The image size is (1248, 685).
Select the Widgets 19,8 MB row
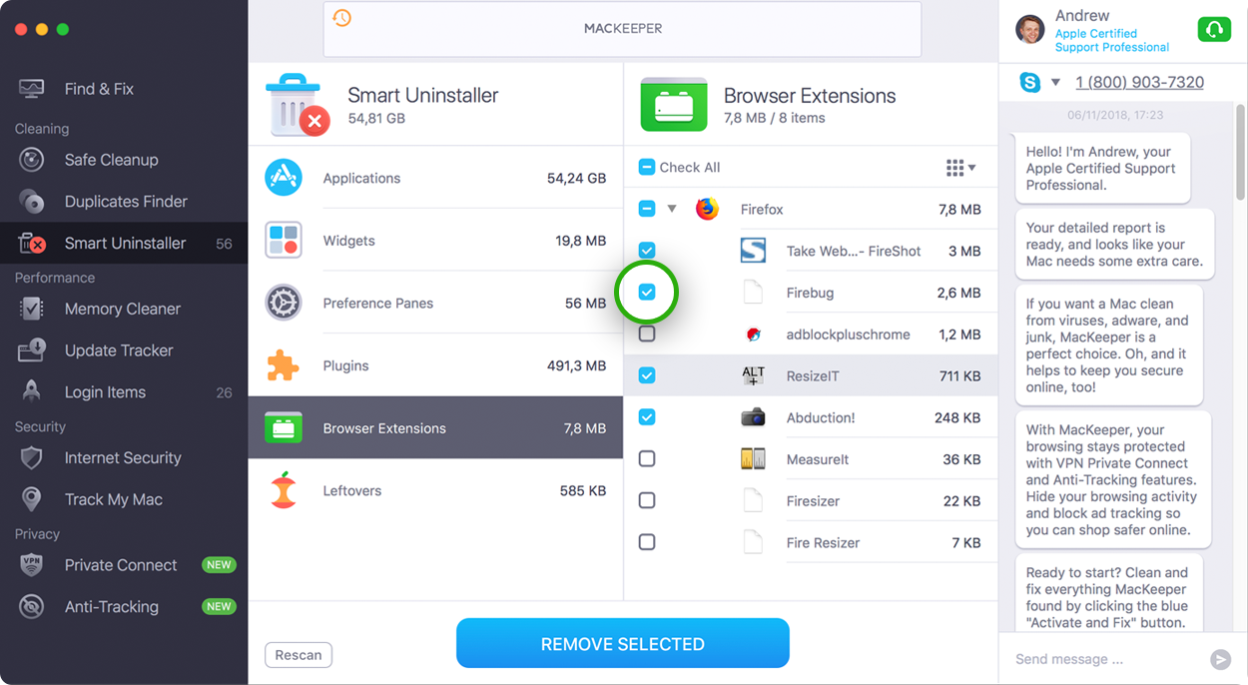coord(435,241)
